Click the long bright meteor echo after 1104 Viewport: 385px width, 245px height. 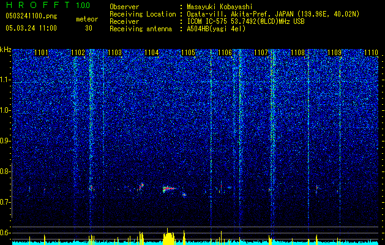[x=169, y=189]
